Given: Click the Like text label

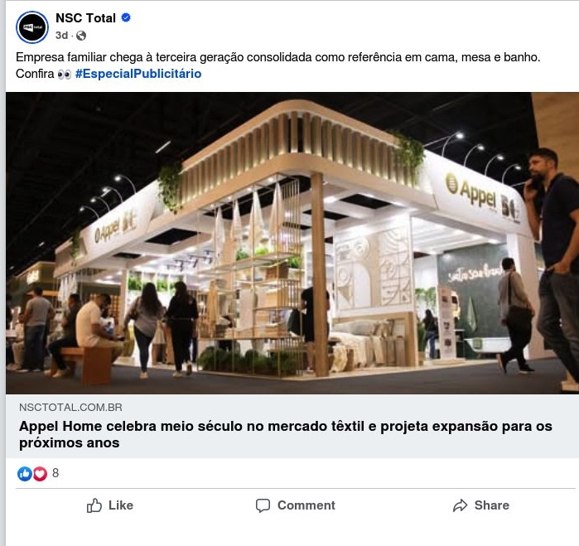Looking at the screenshot, I should [x=121, y=505].
